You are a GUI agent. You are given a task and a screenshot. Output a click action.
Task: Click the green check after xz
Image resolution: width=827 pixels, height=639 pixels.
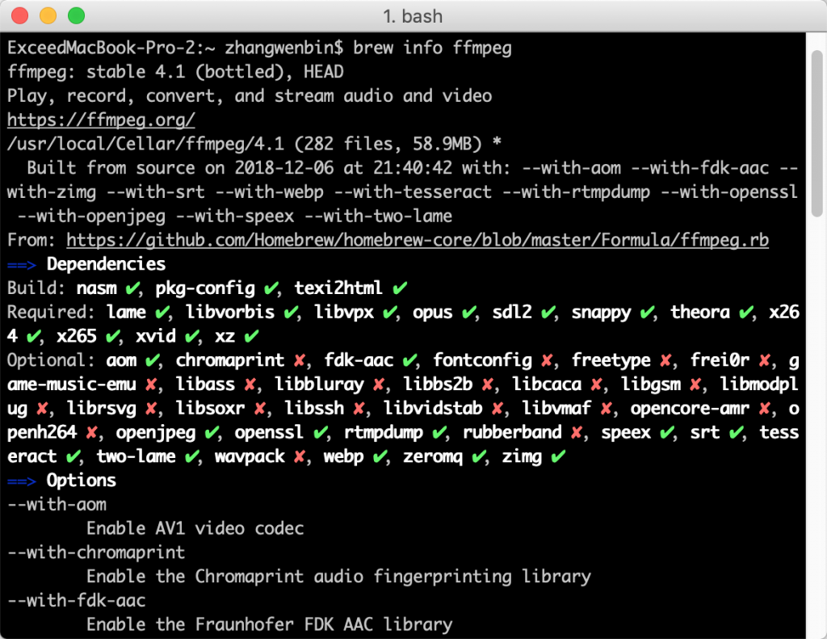251,336
